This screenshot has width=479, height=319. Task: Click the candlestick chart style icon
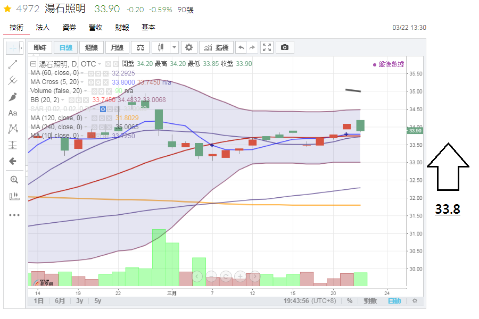coord(161,48)
